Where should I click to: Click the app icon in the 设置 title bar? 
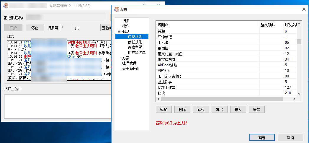click(117, 9)
